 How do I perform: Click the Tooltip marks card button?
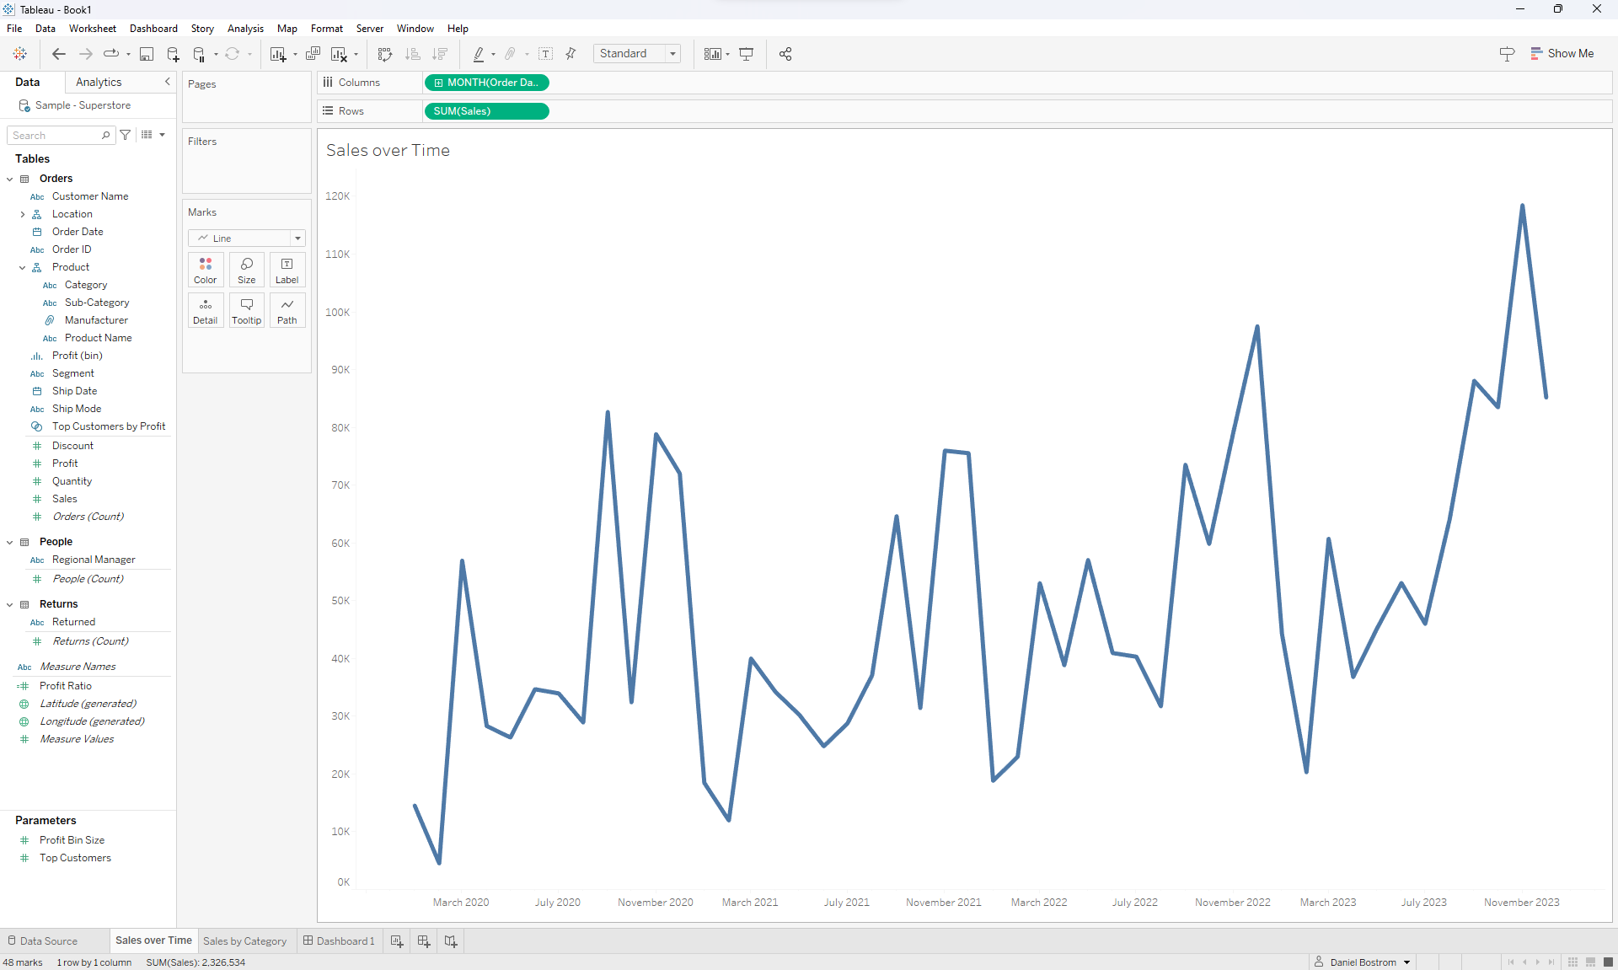click(246, 310)
